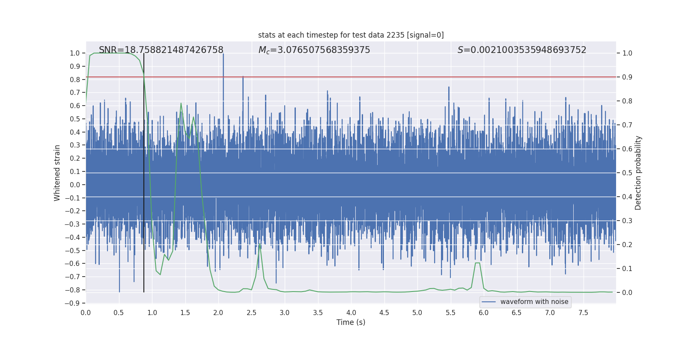The width and height of the screenshot is (685, 342).
Task: Click the 'Time (s)' x-axis label
Action: point(351,322)
